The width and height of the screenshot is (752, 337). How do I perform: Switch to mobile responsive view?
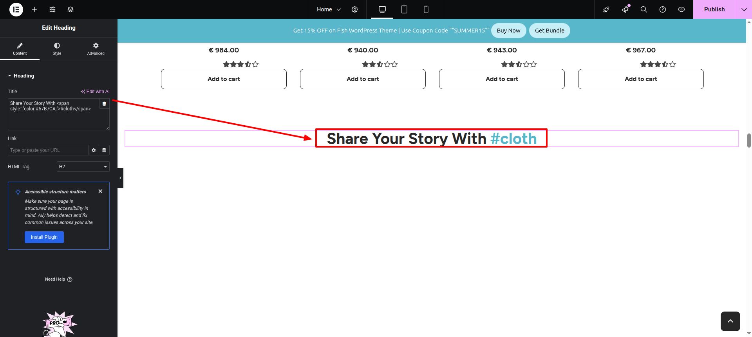[426, 9]
